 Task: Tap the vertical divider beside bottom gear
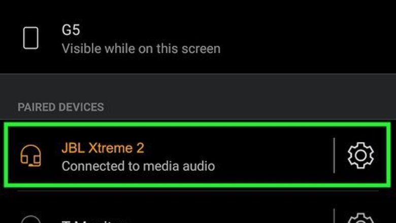point(334,216)
